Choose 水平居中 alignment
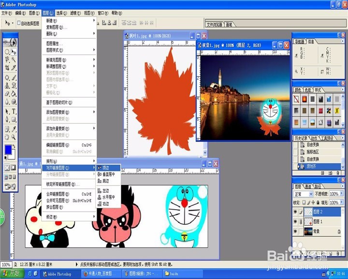The image size is (348, 279). (x=108, y=197)
